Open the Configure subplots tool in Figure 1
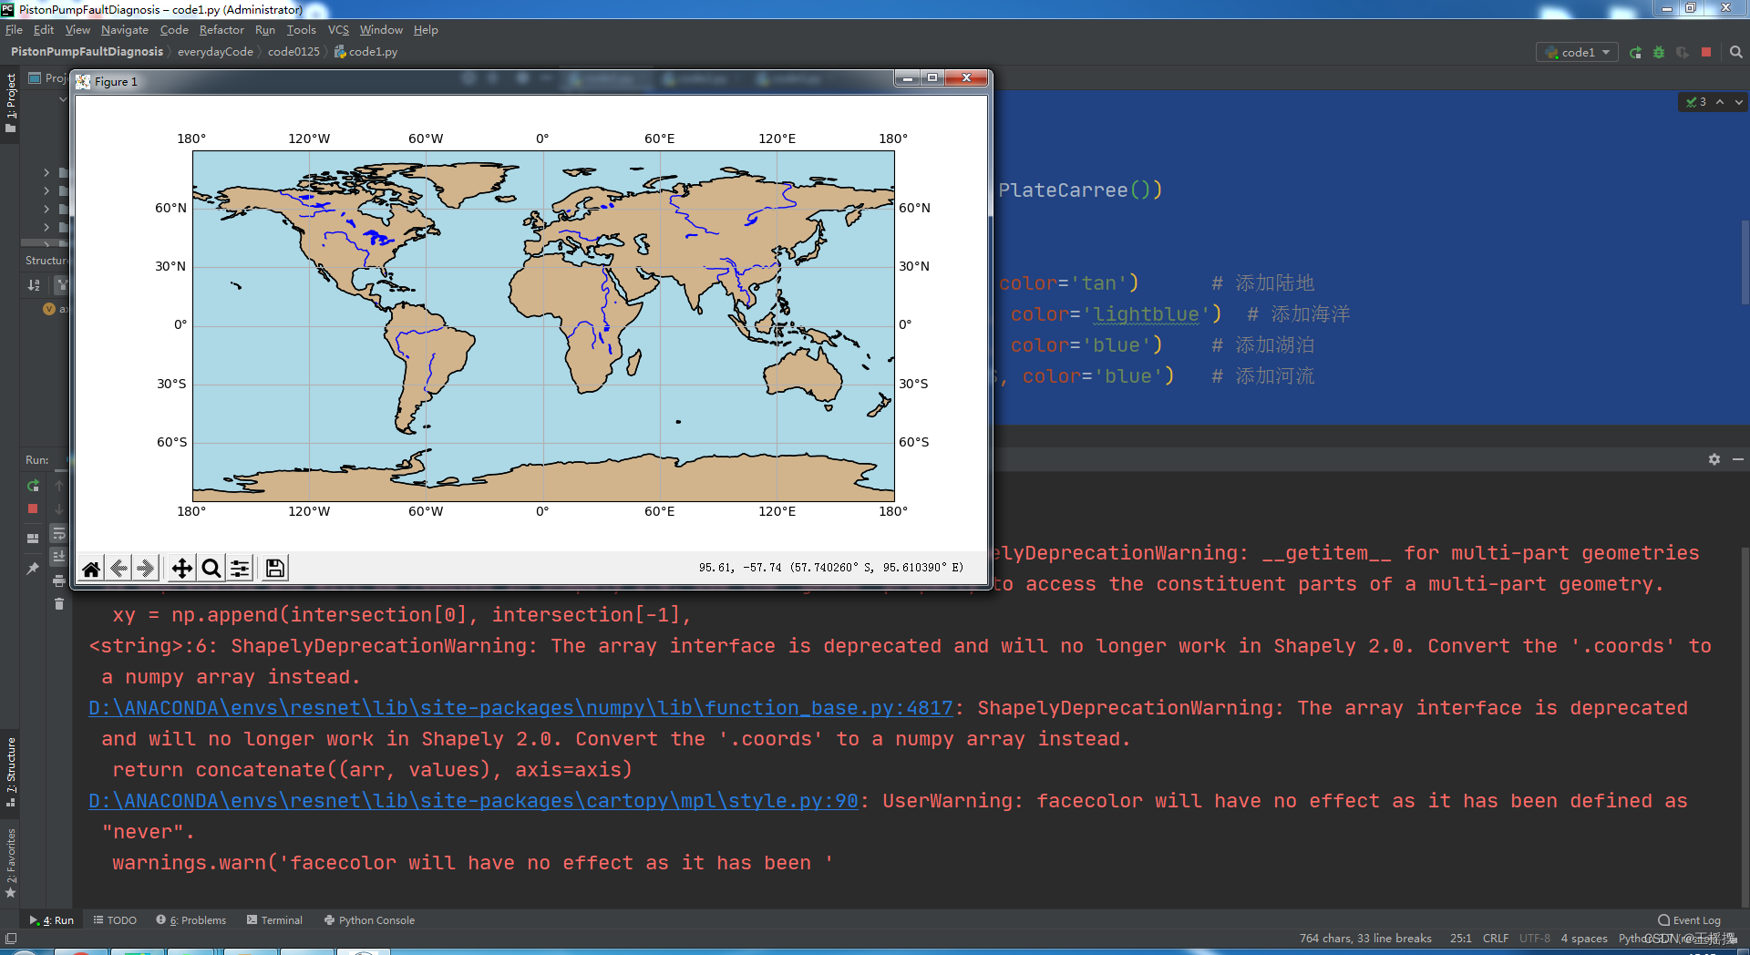This screenshot has width=1750, height=955. coord(240,568)
